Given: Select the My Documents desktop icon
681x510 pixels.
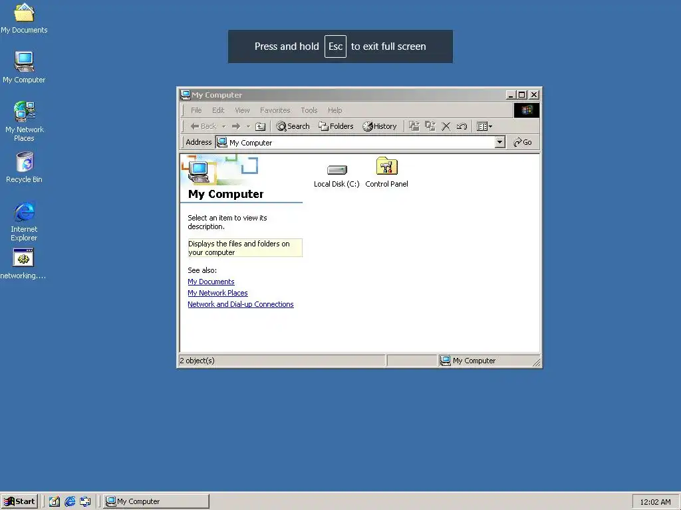Looking at the screenshot, I should [x=24, y=18].
